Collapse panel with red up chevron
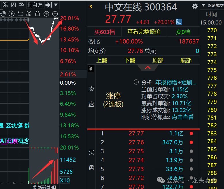 pyautogui.click(x=148, y=68)
